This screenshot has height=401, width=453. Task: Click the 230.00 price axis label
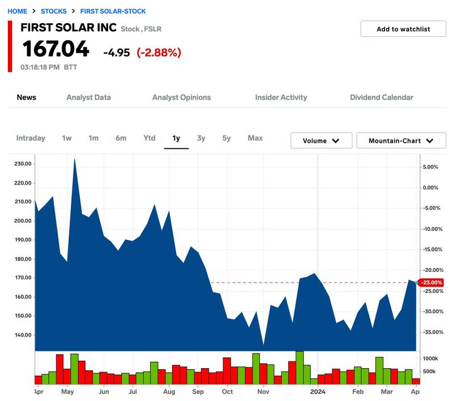click(23, 164)
